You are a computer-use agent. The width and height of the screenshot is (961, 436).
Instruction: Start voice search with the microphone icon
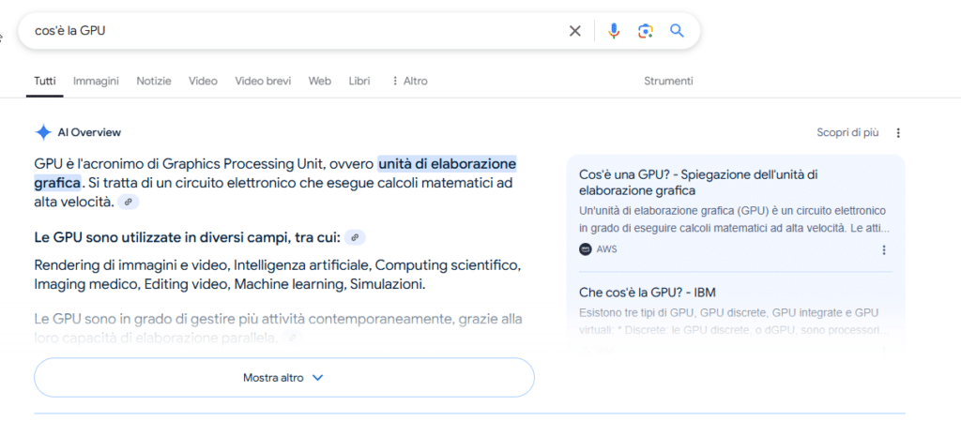coord(614,31)
